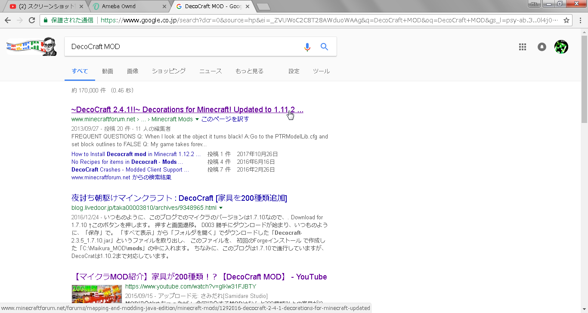Expand arrow next to livedoor blog URL

pyautogui.click(x=221, y=208)
